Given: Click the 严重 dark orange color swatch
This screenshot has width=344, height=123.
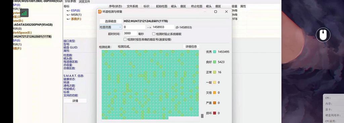Looking at the screenshot, I should 215,103.
